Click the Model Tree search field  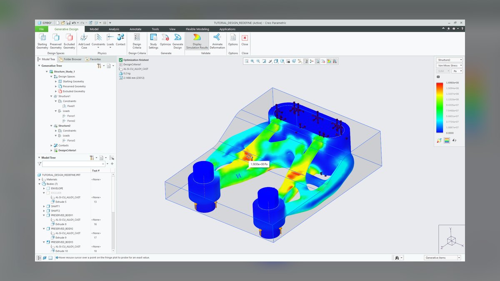tap(74, 164)
